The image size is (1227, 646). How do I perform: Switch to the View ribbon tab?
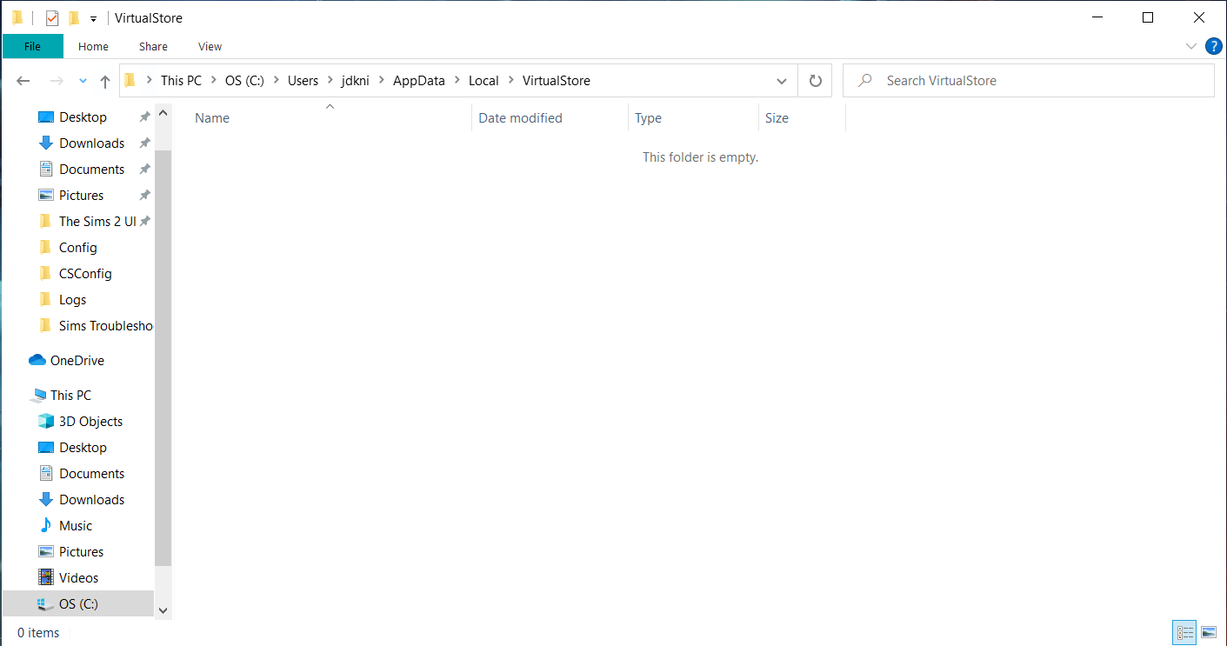click(x=210, y=46)
